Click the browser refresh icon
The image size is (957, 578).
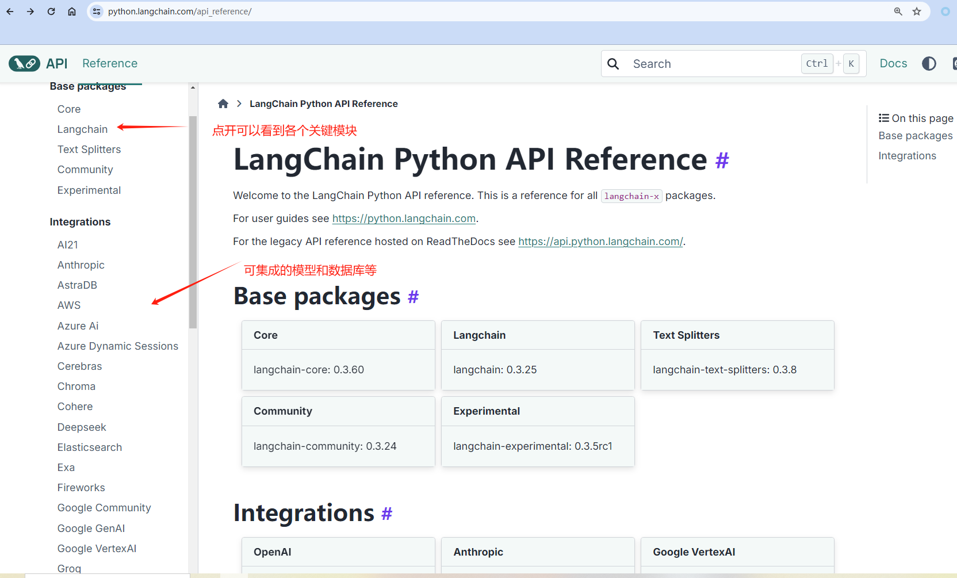tap(51, 11)
